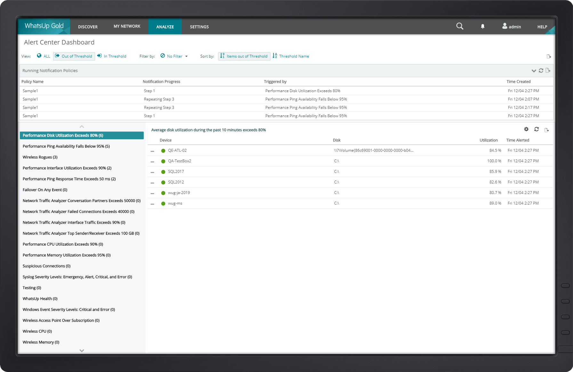Refresh the disk utilization panel
The width and height of the screenshot is (573, 372).
point(537,129)
